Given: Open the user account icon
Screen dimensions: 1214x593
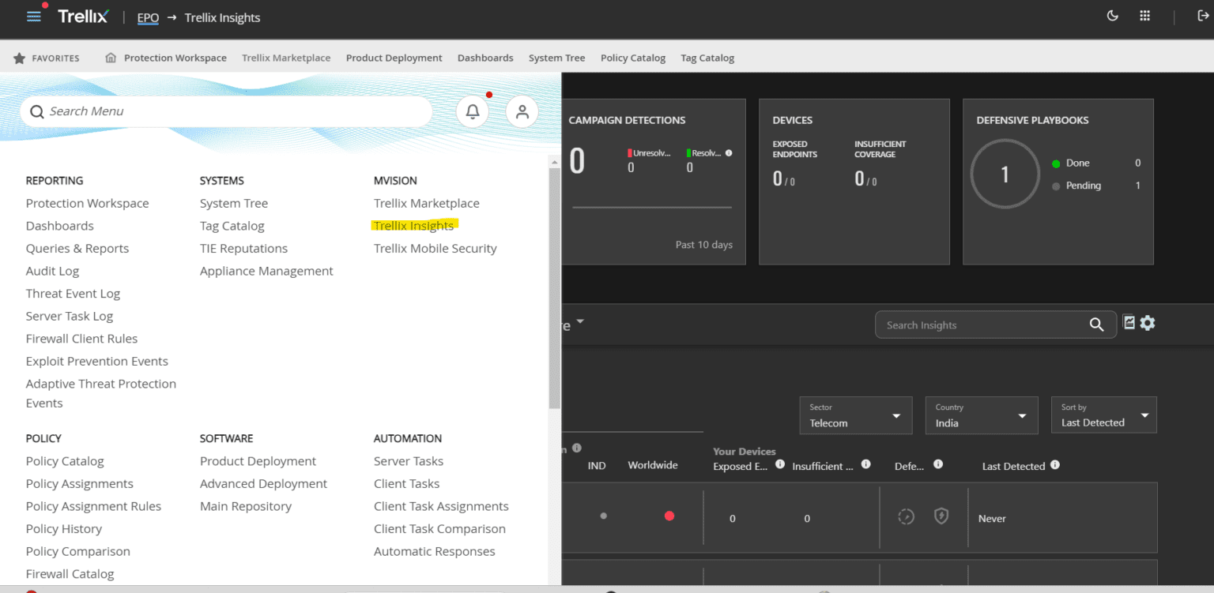Looking at the screenshot, I should pyautogui.click(x=522, y=111).
